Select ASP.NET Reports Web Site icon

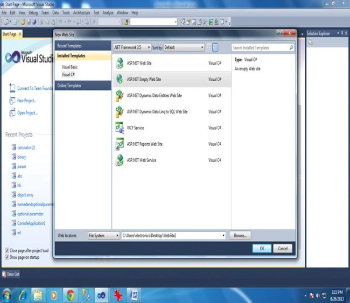pos(120,144)
